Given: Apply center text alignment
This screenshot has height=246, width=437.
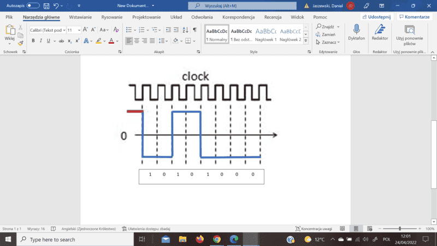Looking at the screenshot, I should (137, 41).
